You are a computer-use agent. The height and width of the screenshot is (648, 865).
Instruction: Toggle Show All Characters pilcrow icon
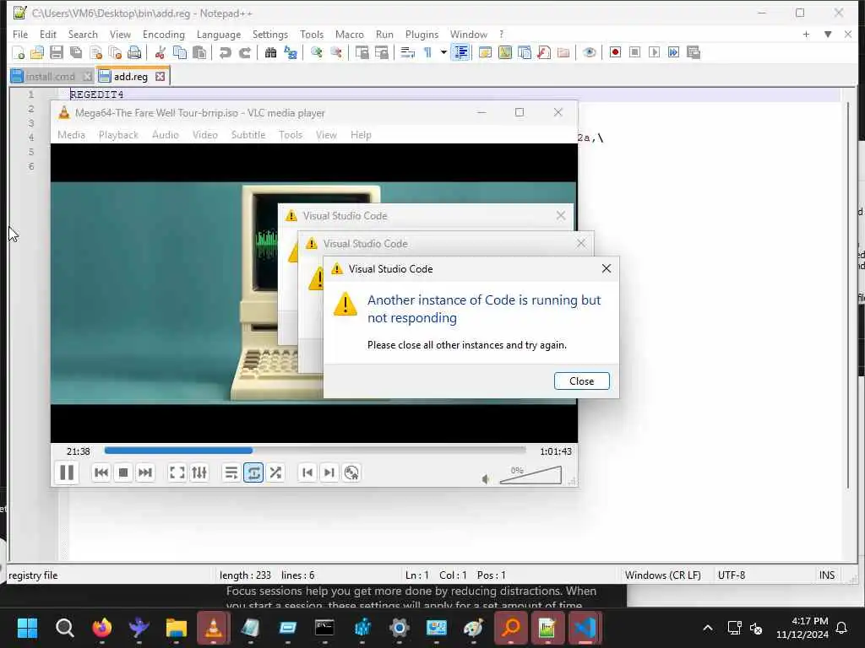tap(427, 52)
